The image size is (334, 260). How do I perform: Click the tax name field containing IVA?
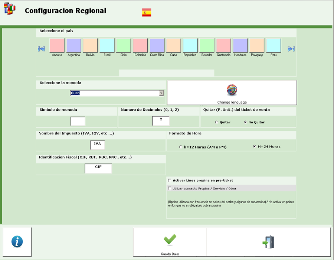click(98, 145)
